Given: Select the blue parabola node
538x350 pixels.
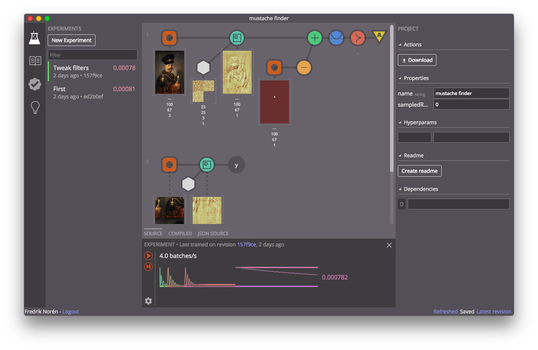Looking at the screenshot, I should point(336,38).
